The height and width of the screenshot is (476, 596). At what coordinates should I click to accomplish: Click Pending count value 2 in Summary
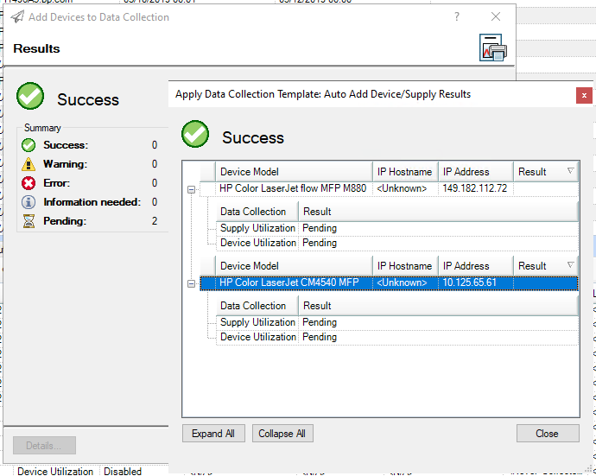coord(155,221)
